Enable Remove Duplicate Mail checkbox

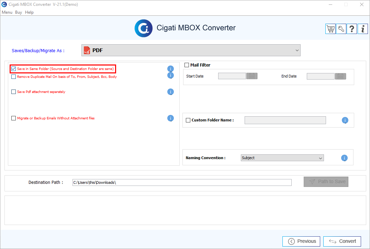pos(13,76)
